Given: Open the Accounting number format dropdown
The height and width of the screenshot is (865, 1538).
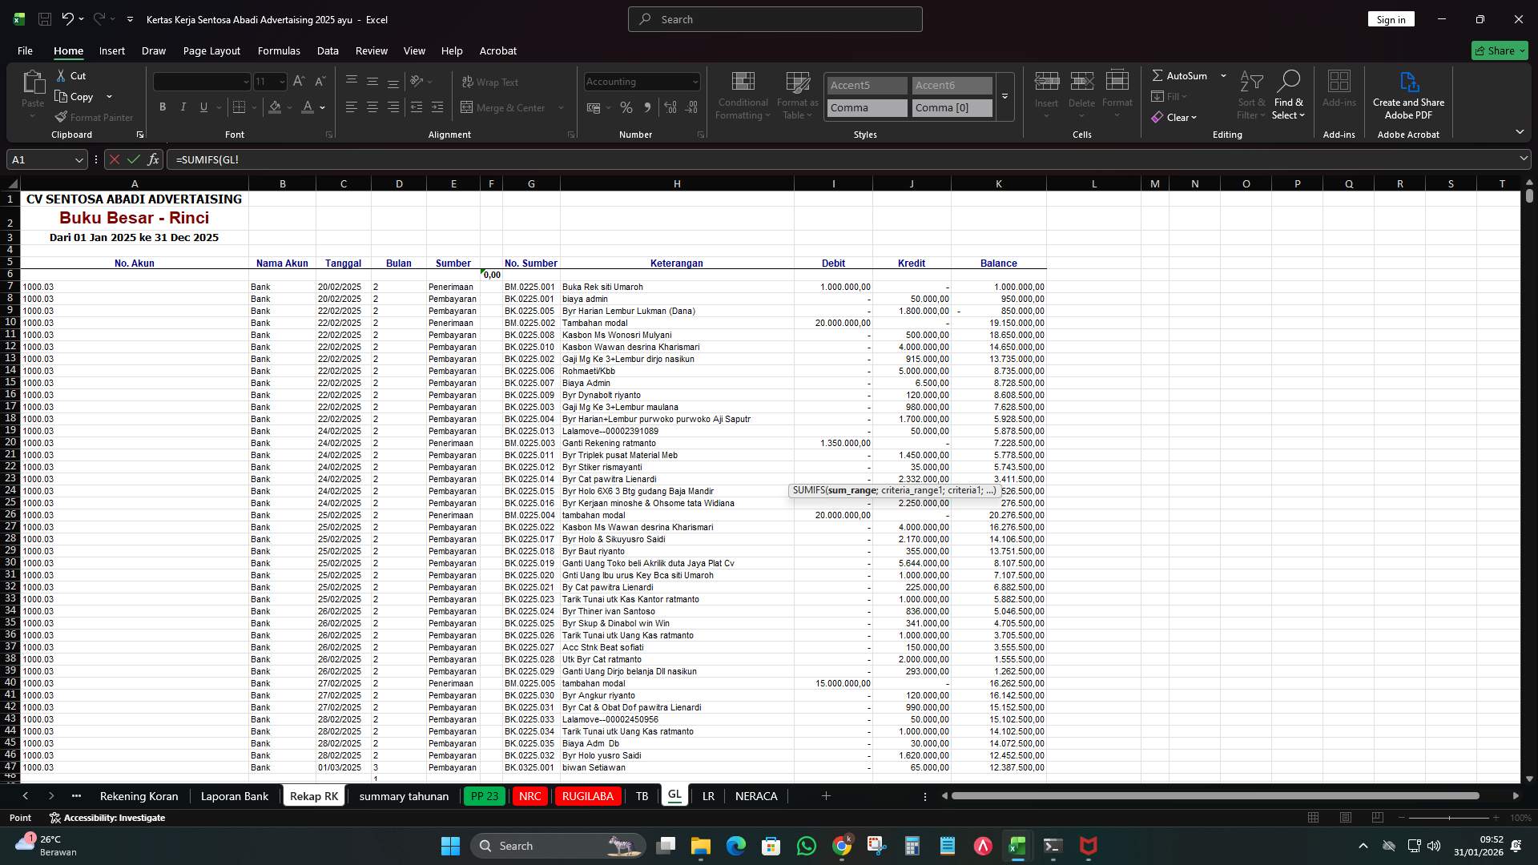Looking at the screenshot, I should click(694, 82).
